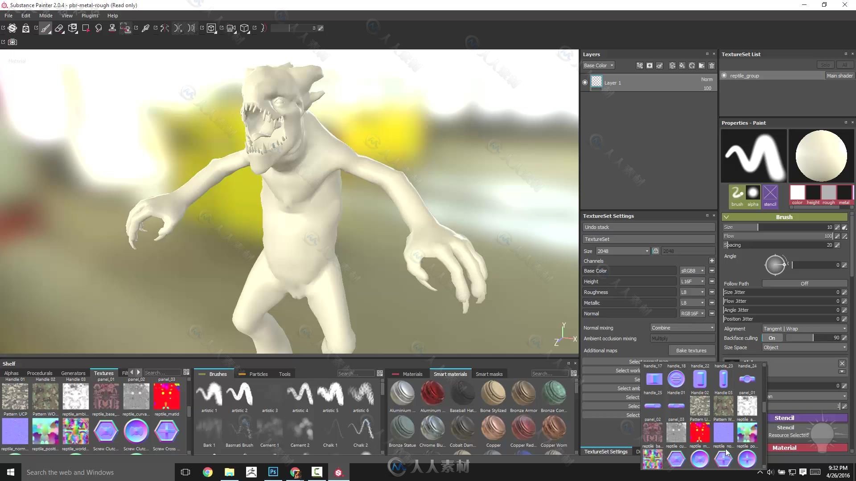The height and width of the screenshot is (481, 856).
Task: Select the Smart Materials tab
Action: [x=450, y=374]
